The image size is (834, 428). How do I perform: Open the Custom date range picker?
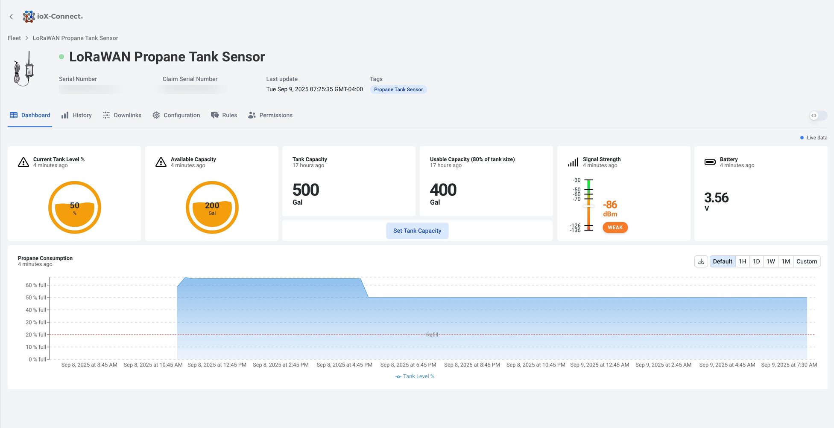click(x=806, y=261)
